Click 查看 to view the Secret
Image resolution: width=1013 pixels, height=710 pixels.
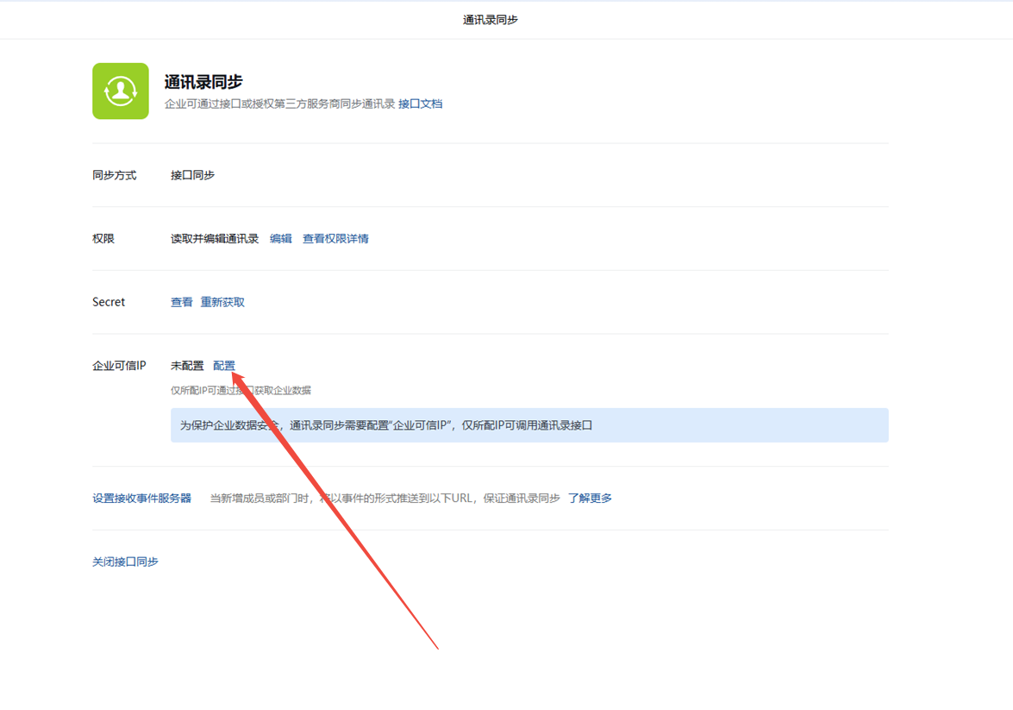tap(181, 303)
